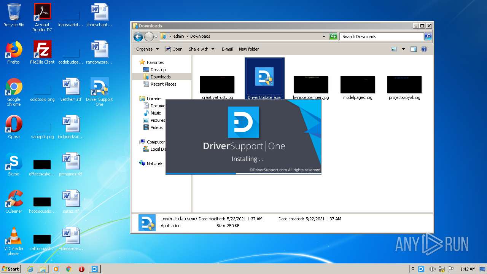Image resolution: width=487 pixels, height=274 pixels.
Task: Change view using views icon
Action: coord(394,49)
